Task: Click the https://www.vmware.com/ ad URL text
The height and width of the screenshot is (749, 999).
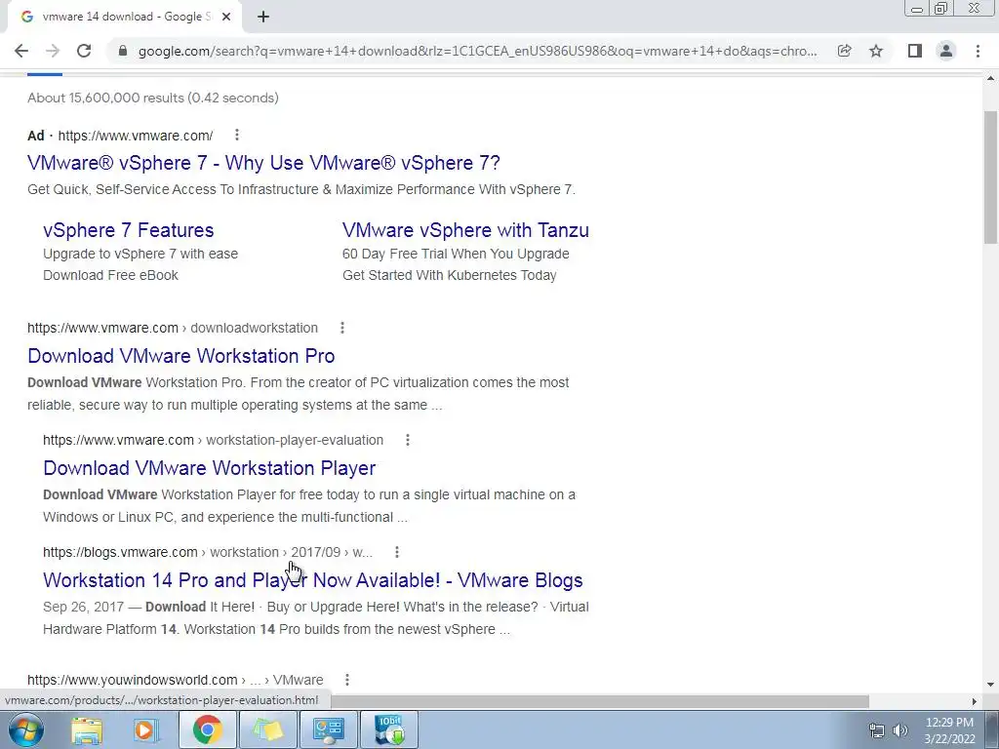Action: pos(136,136)
